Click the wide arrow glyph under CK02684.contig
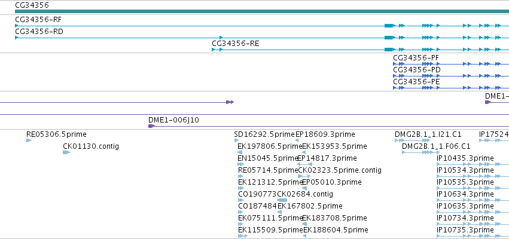Image resolution: width=509 pixels, height=239 pixels. tap(282, 200)
